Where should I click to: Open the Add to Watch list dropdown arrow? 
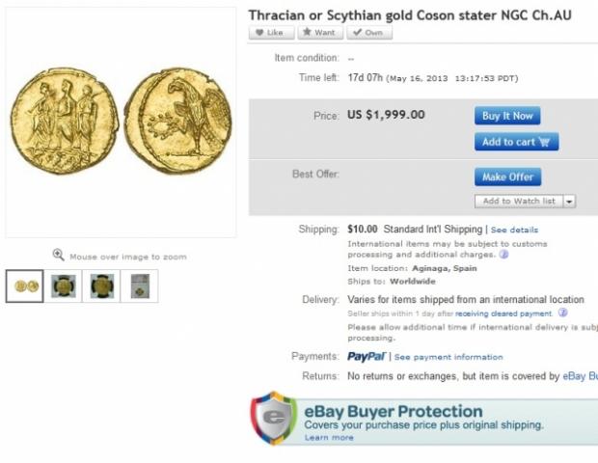click(x=569, y=202)
